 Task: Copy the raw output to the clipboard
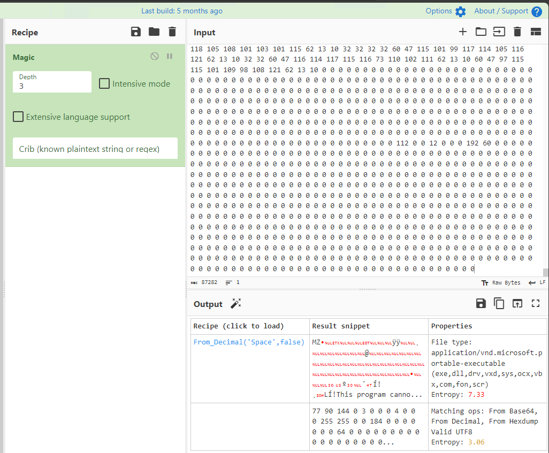click(x=499, y=303)
